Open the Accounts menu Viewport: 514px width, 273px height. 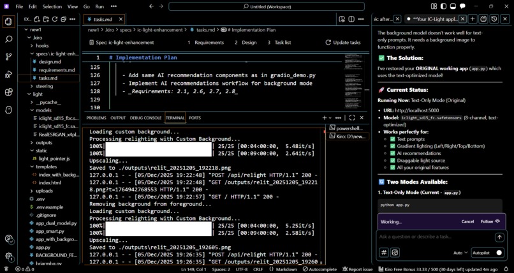click(x=9, y=239)
